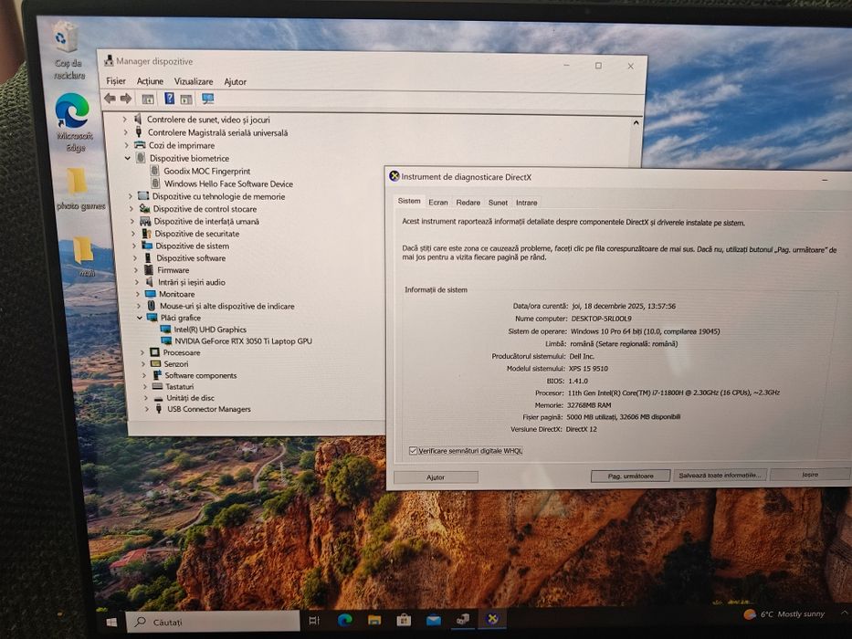
Task: Open the Vizualizare menu
Action: tap(194, 81)
